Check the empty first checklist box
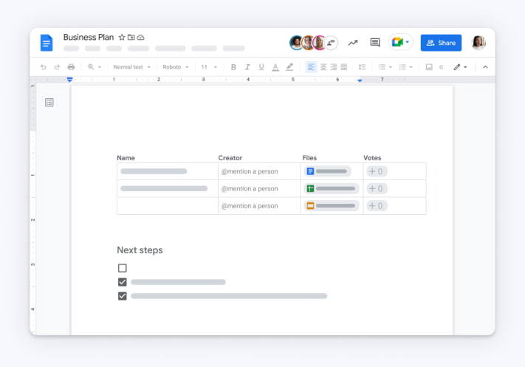 click(123, 268)
